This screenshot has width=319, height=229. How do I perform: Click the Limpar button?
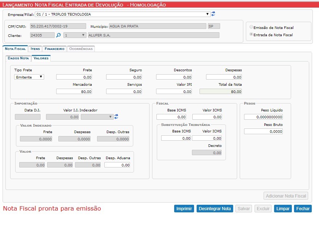pyautogui.click(x=283, y=208)
